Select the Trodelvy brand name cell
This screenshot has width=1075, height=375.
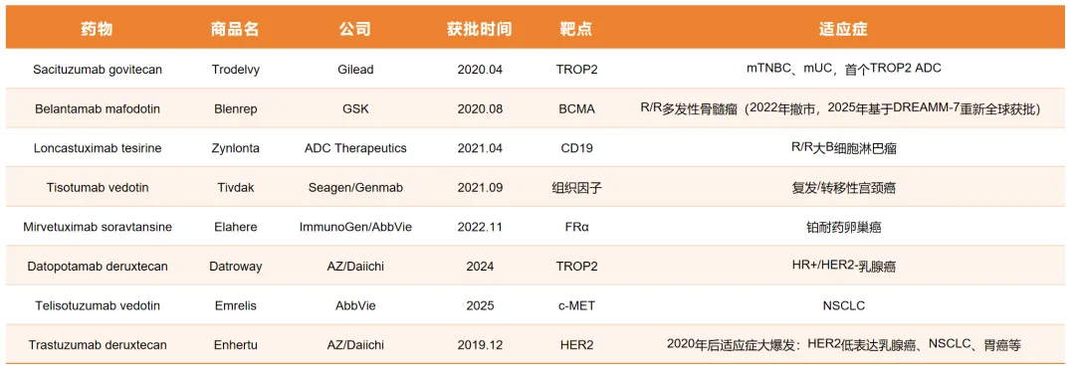point(235,70)
